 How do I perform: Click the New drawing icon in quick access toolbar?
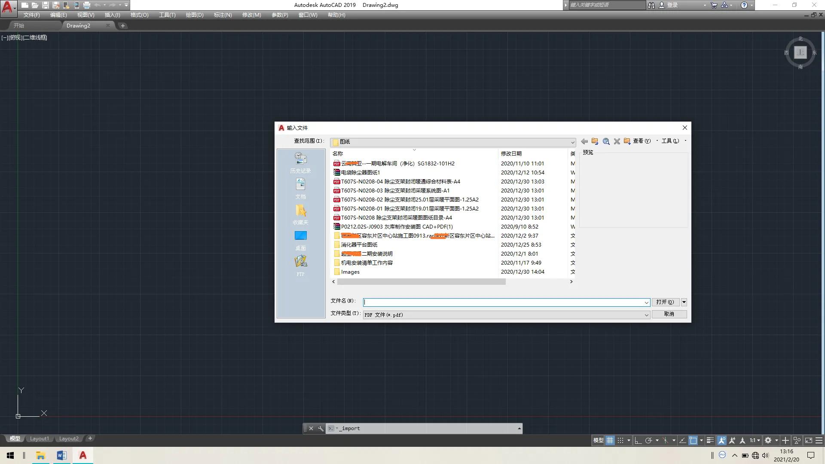click(x=25, y=5)
